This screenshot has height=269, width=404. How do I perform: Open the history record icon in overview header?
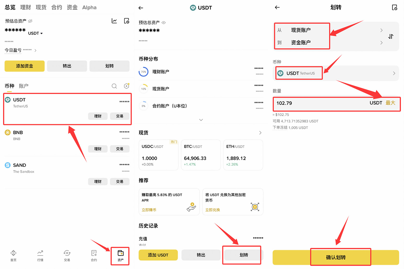tap(127, 21)
